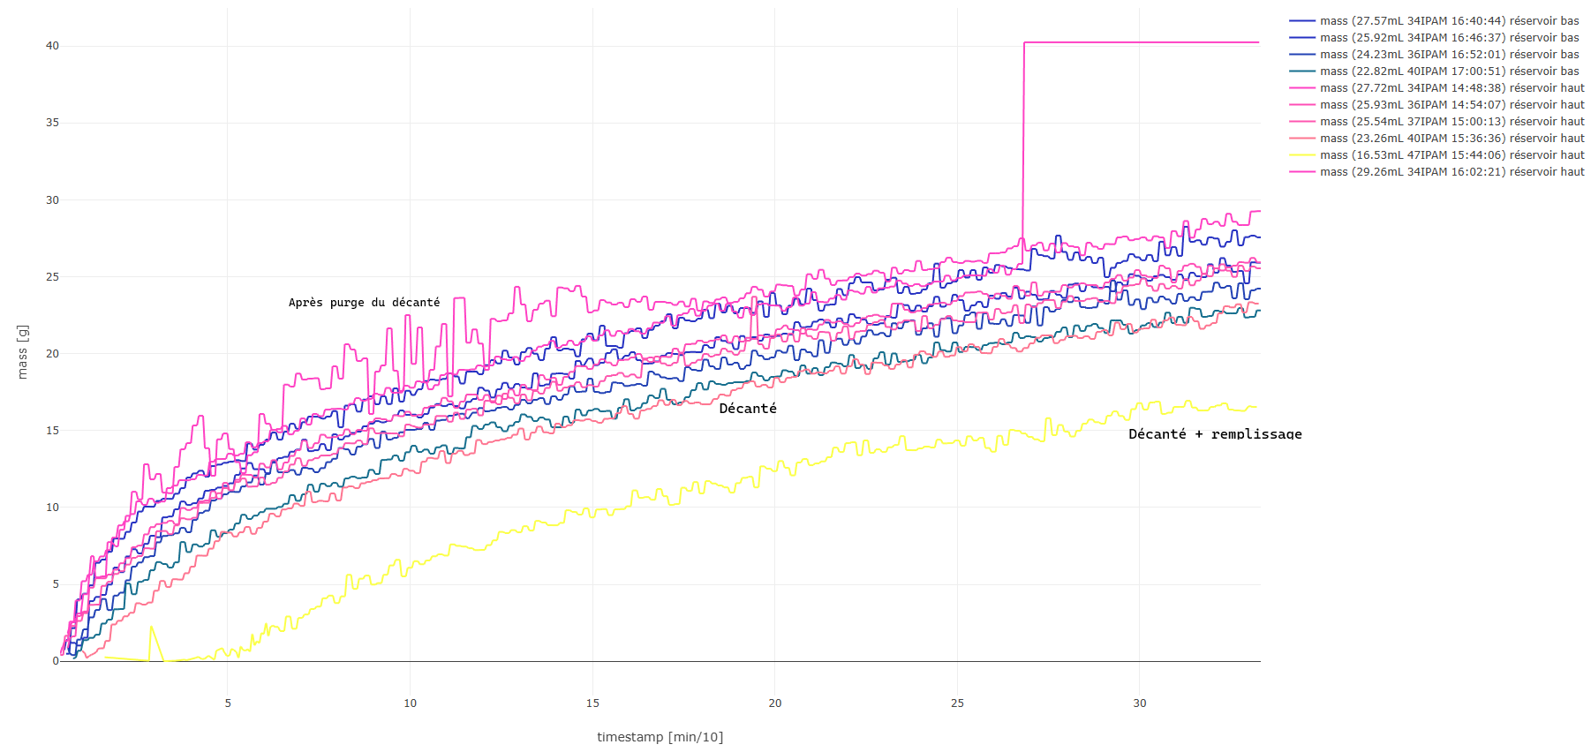Click the y-axis tick label 15
The width and height of the screenshot is (1591, 752).
[52, 431]
